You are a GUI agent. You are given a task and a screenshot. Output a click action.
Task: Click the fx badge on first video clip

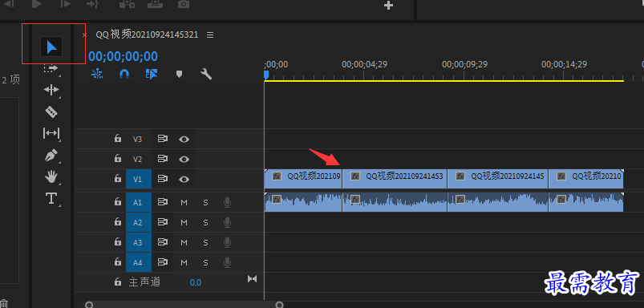click(x=277, y=176)
